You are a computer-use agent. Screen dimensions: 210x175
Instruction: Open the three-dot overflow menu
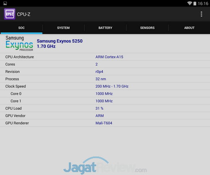201,14
